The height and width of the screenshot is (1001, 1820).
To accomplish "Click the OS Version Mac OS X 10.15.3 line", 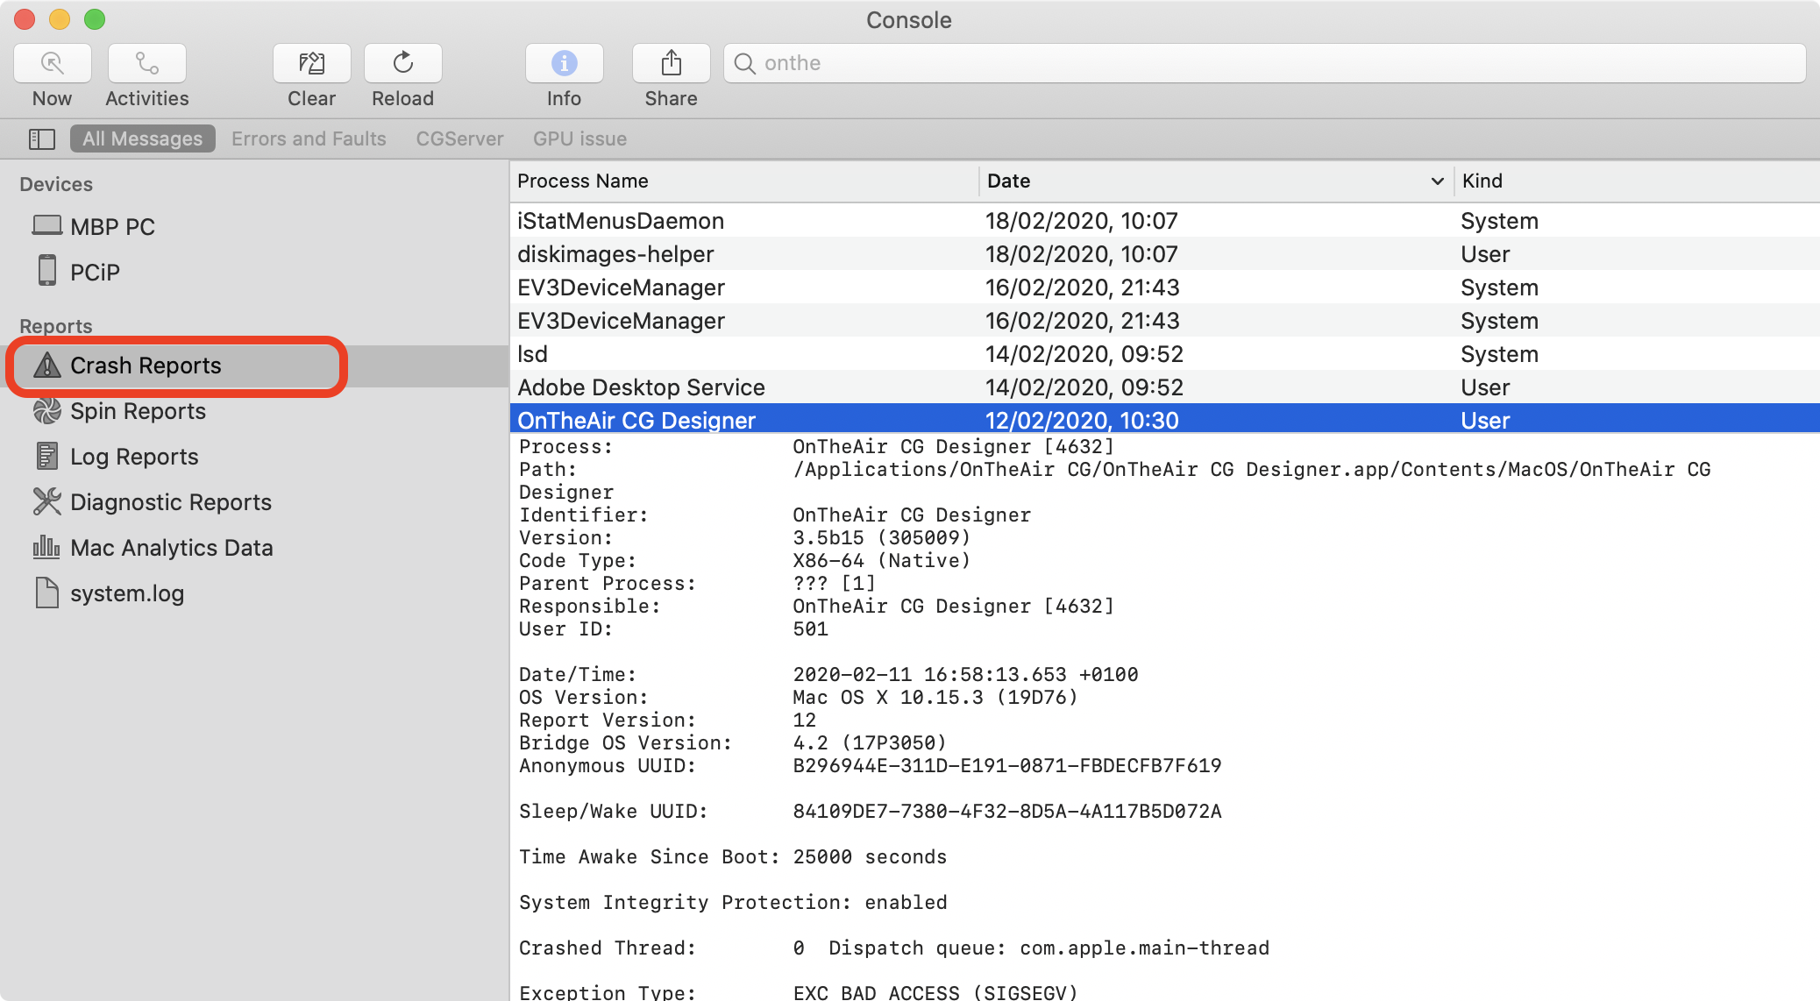I will (x=799, y=698).
